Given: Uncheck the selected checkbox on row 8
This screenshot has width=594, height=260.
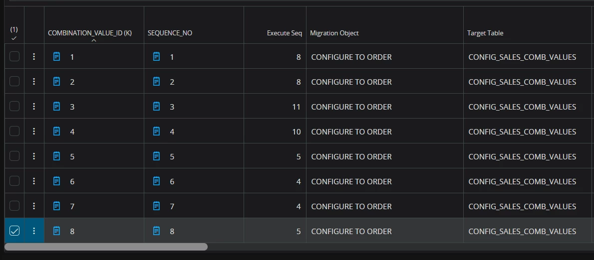Looking at the screenshot, I should click(x=14, y=231).
